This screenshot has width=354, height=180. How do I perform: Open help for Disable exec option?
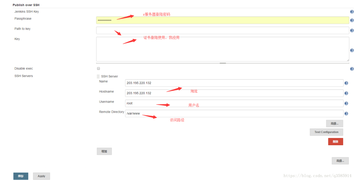tap(352, 68)
